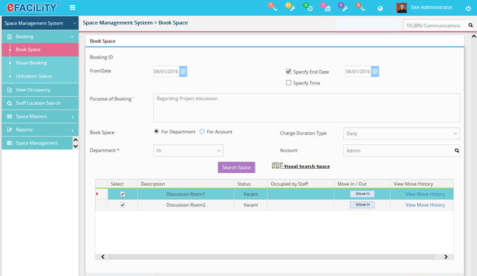Open the Charge Duration Type dropdown
The width and height of the screenshot is (477, 276).
pyautogui.click(x=401, y=133)
